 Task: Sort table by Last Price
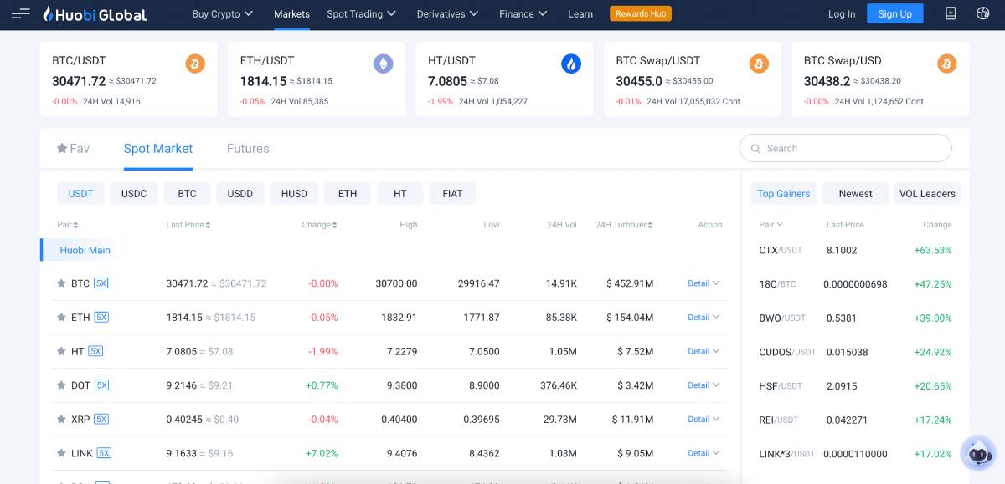click(x=188, y=224)
